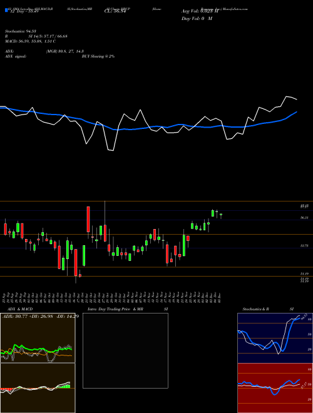Select the 'MACD: 56.59, 55.08, 1.51 C' line
Screen dimensions: 313x413
30,41
